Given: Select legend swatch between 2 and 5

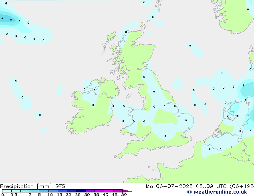Looking at the screenshot, I should click(x=34, y=191).
